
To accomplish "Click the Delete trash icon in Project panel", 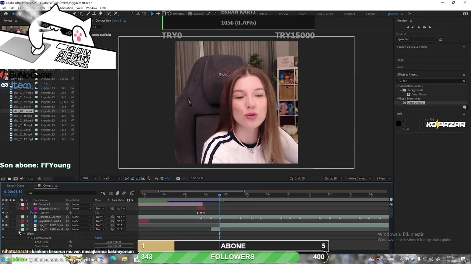I will tap(39, 179).
